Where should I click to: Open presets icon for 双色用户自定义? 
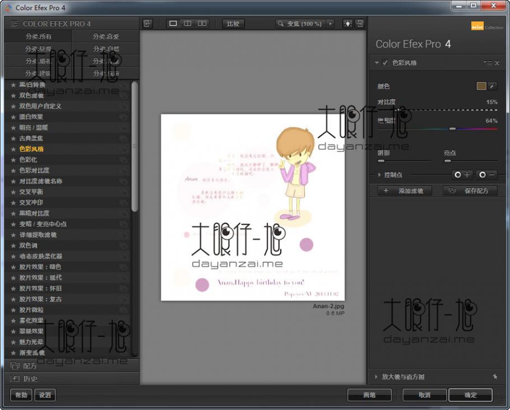point(123,106)
